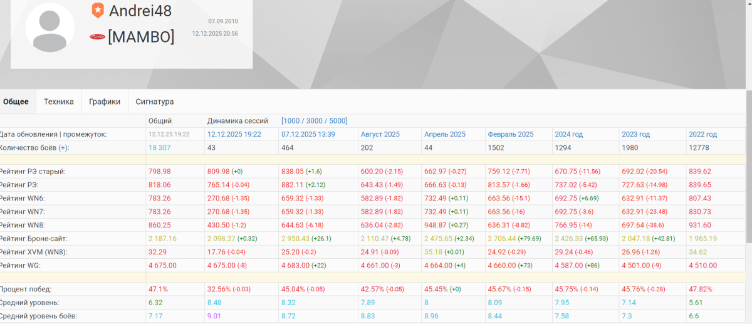Viewport: 752px width, 324px height.
Task: Click the Рейтинг Броне-сайт row label
Action: 33,238
